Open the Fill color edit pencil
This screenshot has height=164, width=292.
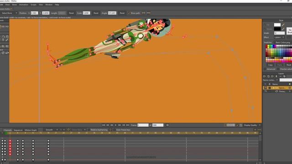(x=283, y=25)
